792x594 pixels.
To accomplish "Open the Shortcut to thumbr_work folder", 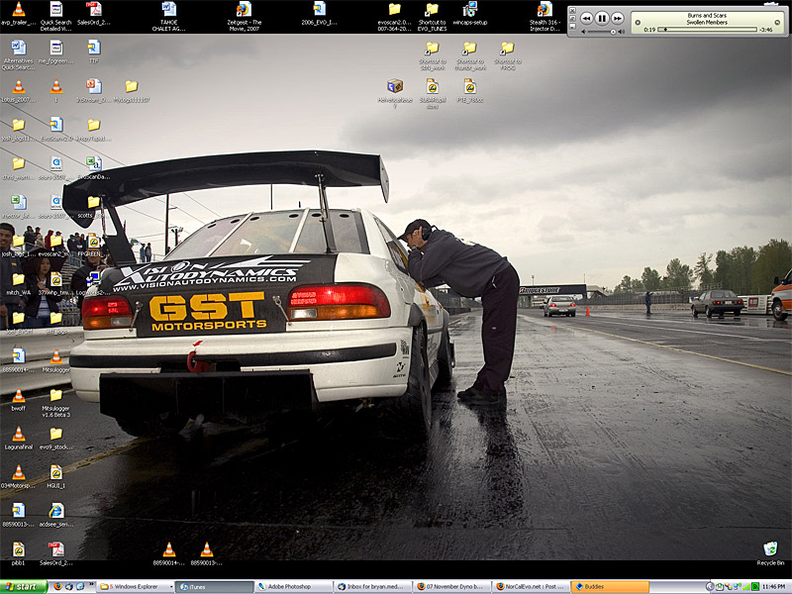I will coord(469,55).
